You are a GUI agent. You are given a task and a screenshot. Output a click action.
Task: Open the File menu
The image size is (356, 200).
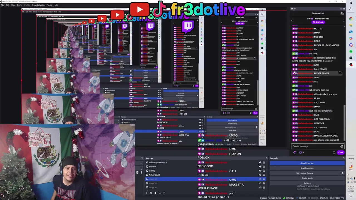point(3,5)
